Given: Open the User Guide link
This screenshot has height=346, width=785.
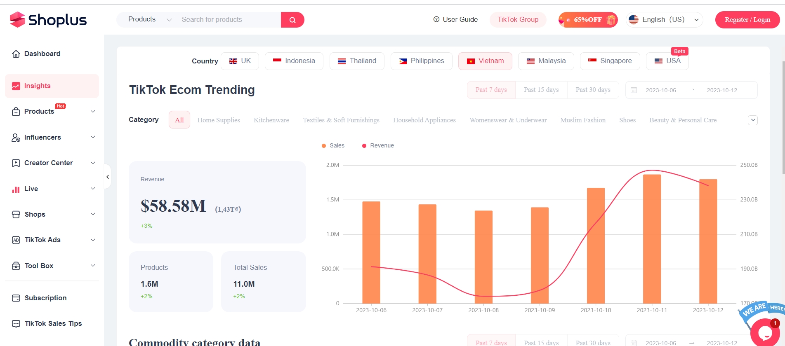Looking at the screenshot, I should [x=455, y=19].
